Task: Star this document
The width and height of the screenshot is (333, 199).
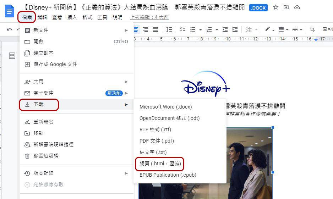Action: point(275,7)
